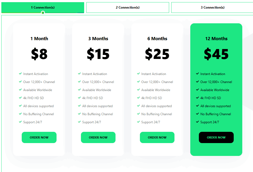Click the Instant Activation checkmark in 12 Months plan
Image resolution: width=253 pixels, height=172 pixels.
click(198, 74)
